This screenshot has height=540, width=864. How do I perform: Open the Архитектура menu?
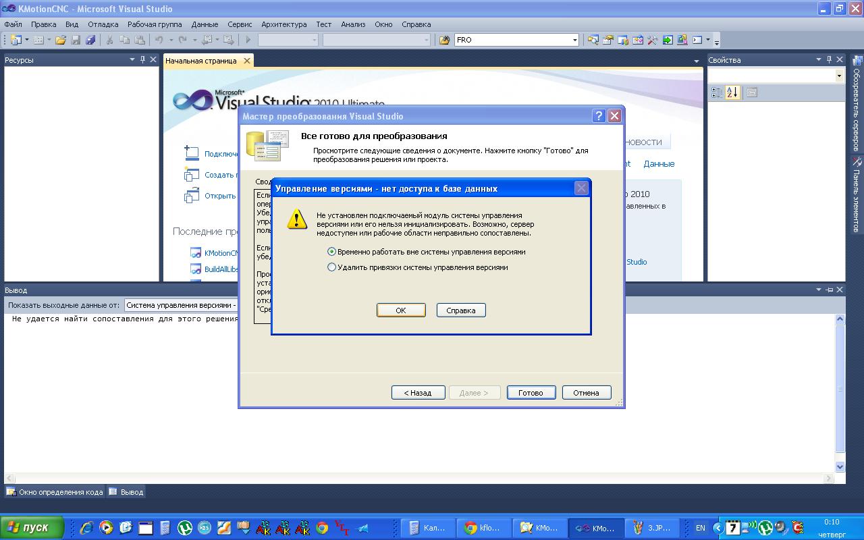(x=284, y=24)
